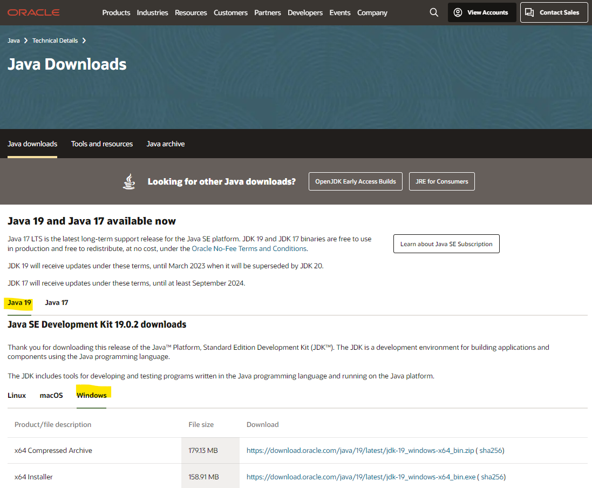The image size is (592, 488).
Task: Open the Products menu
Action: [116, 12]
